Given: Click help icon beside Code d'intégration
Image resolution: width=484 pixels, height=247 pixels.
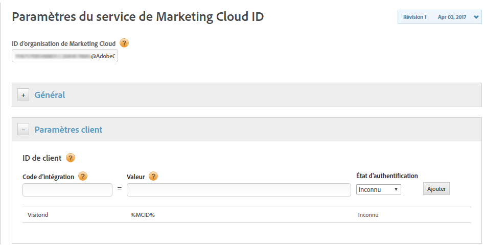Looking at the screenshot, I should (x=83, y=176).
